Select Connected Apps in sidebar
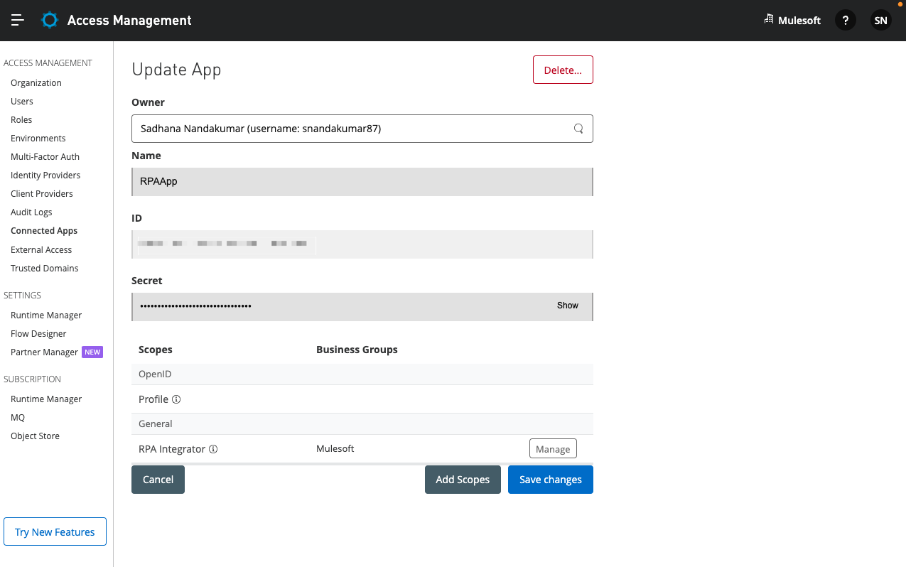The width and height of the screenshot is (906, 567). tap(44, 231)
